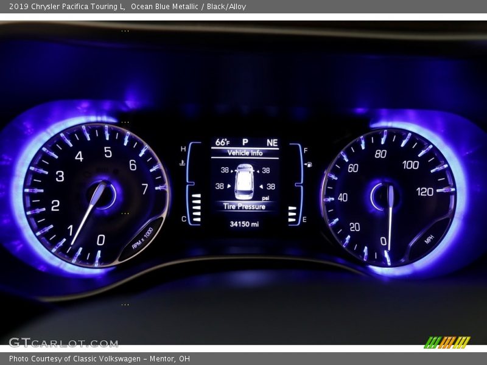
Task: Expand the Tire Pressure section
Action: pyautogui.click(x=244, y=206)
